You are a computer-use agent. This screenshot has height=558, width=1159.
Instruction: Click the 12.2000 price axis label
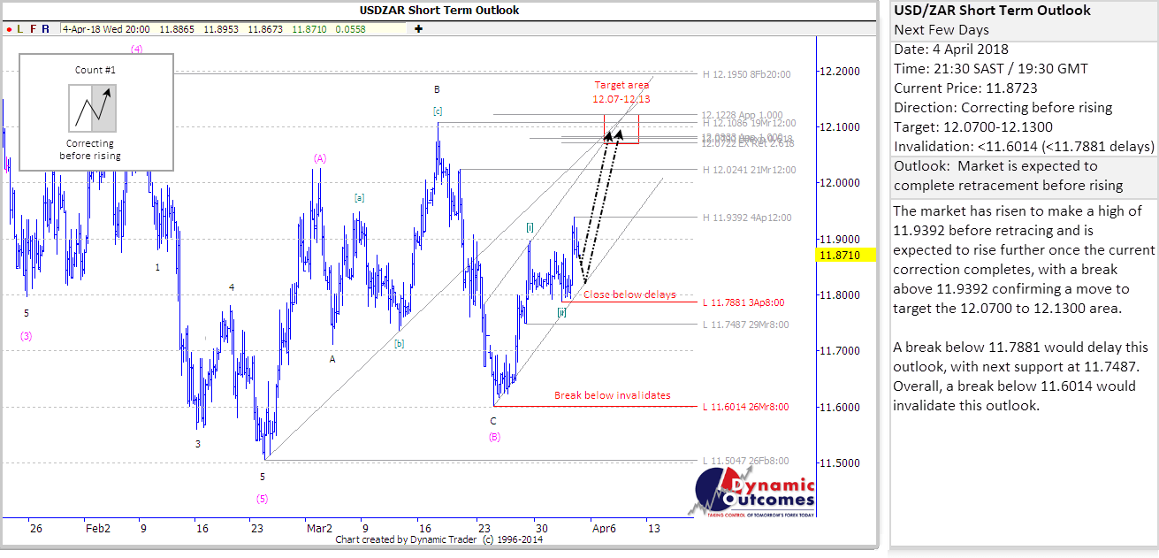tap(839, 72)
